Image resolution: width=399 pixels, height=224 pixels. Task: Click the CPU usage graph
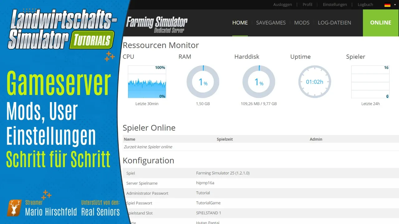coord(147,82)
